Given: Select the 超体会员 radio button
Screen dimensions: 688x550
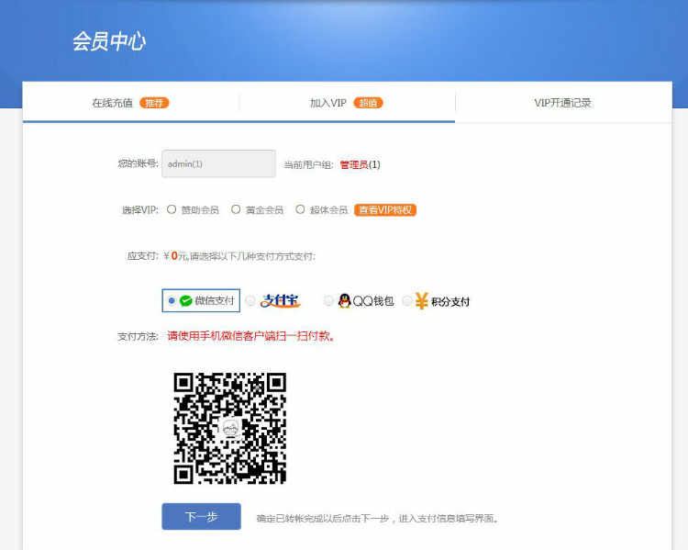Looking at the screenshot, I should click(x=300, y=209).
